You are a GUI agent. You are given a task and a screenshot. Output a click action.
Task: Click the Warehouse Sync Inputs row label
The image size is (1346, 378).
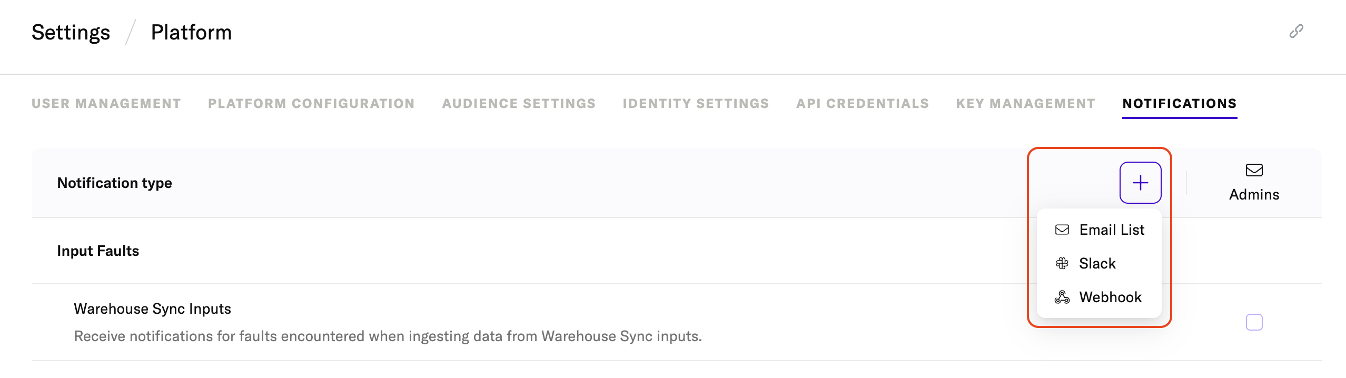(152, 309)
